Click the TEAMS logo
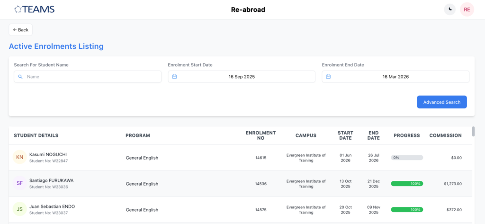The width and height of the screenshot is (485, 224). [34, 9]
